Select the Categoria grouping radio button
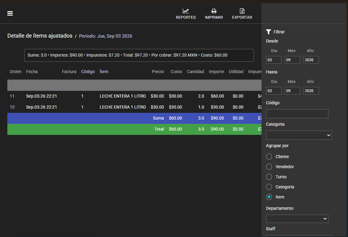 [269, 187]
